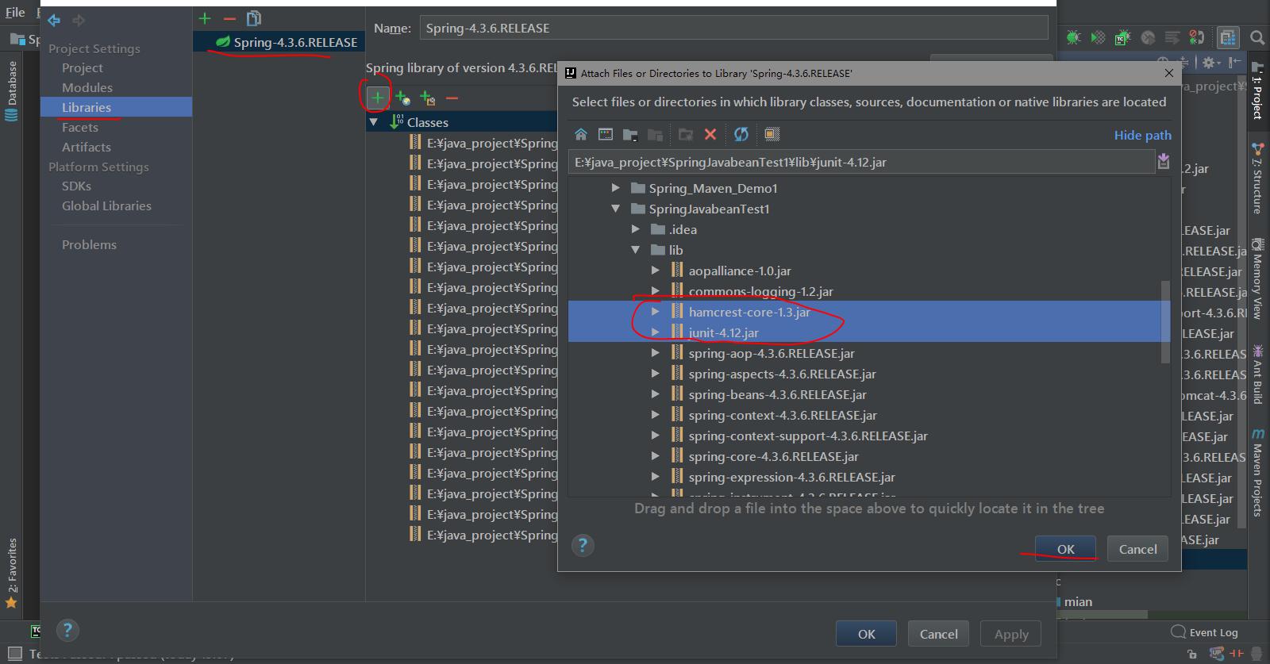Remove the selected project library
The image size is (1270, 664).
[x=229, y=18]
